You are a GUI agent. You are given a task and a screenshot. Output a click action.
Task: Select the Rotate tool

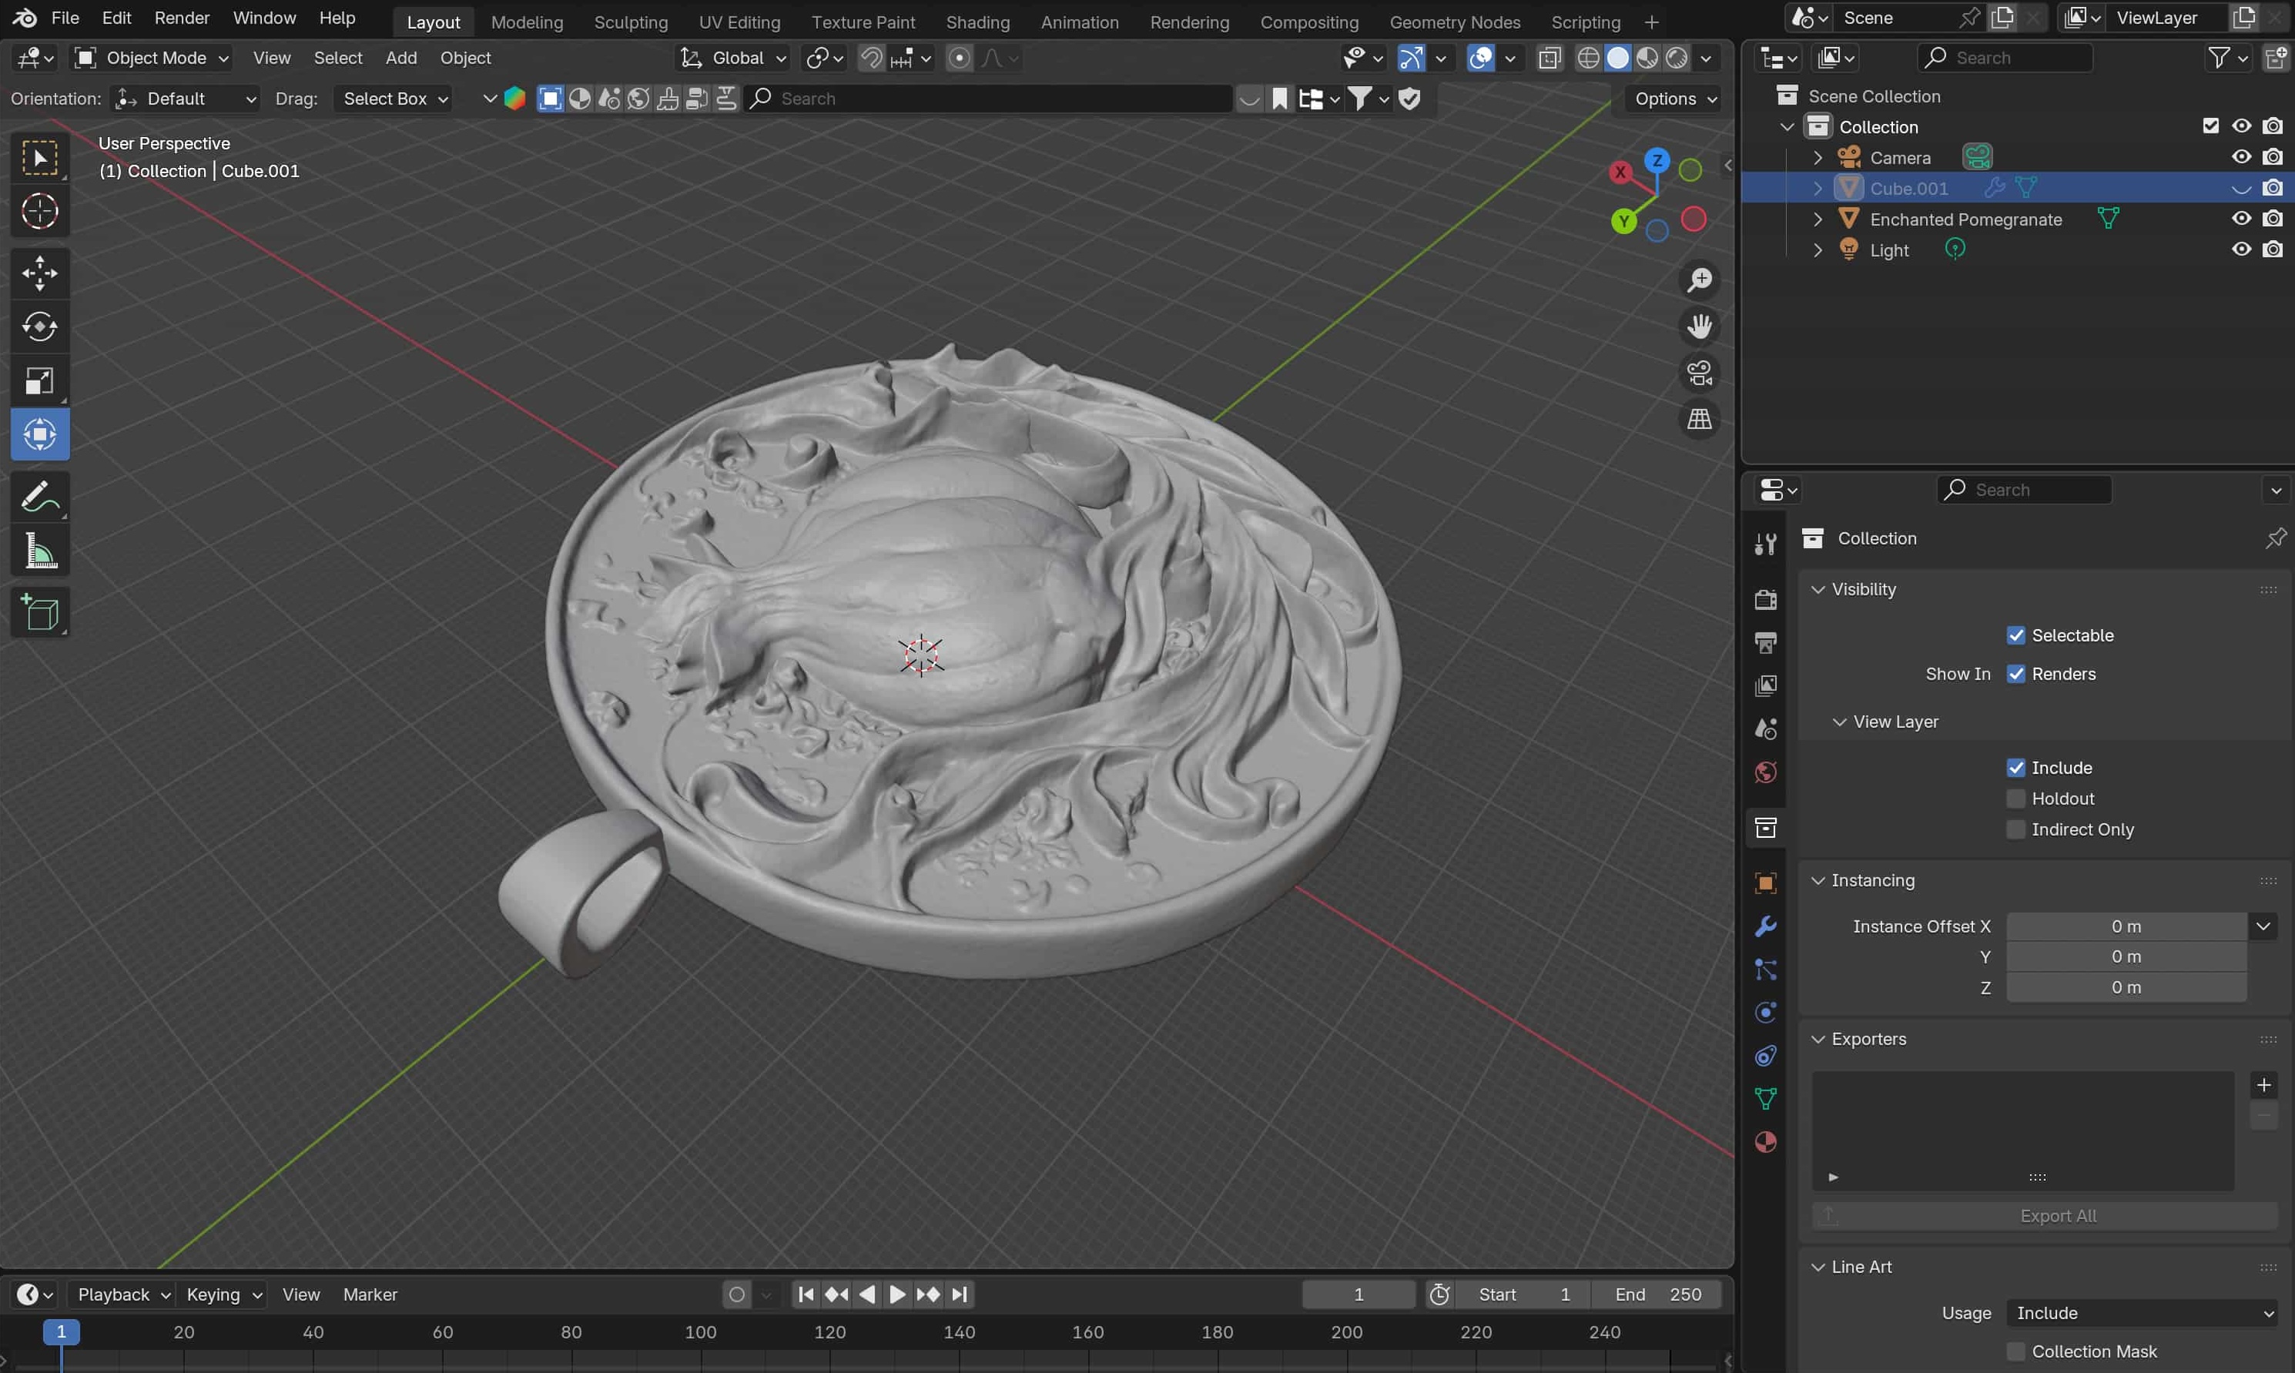click(40, 327)
